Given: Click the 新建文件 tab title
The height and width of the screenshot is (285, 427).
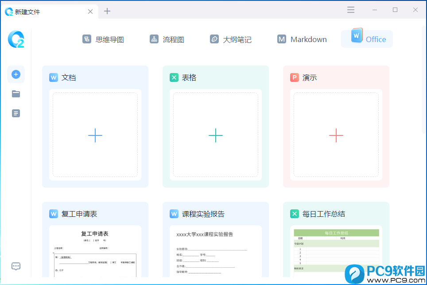Looking at the screenshot, I should (27, 12).
